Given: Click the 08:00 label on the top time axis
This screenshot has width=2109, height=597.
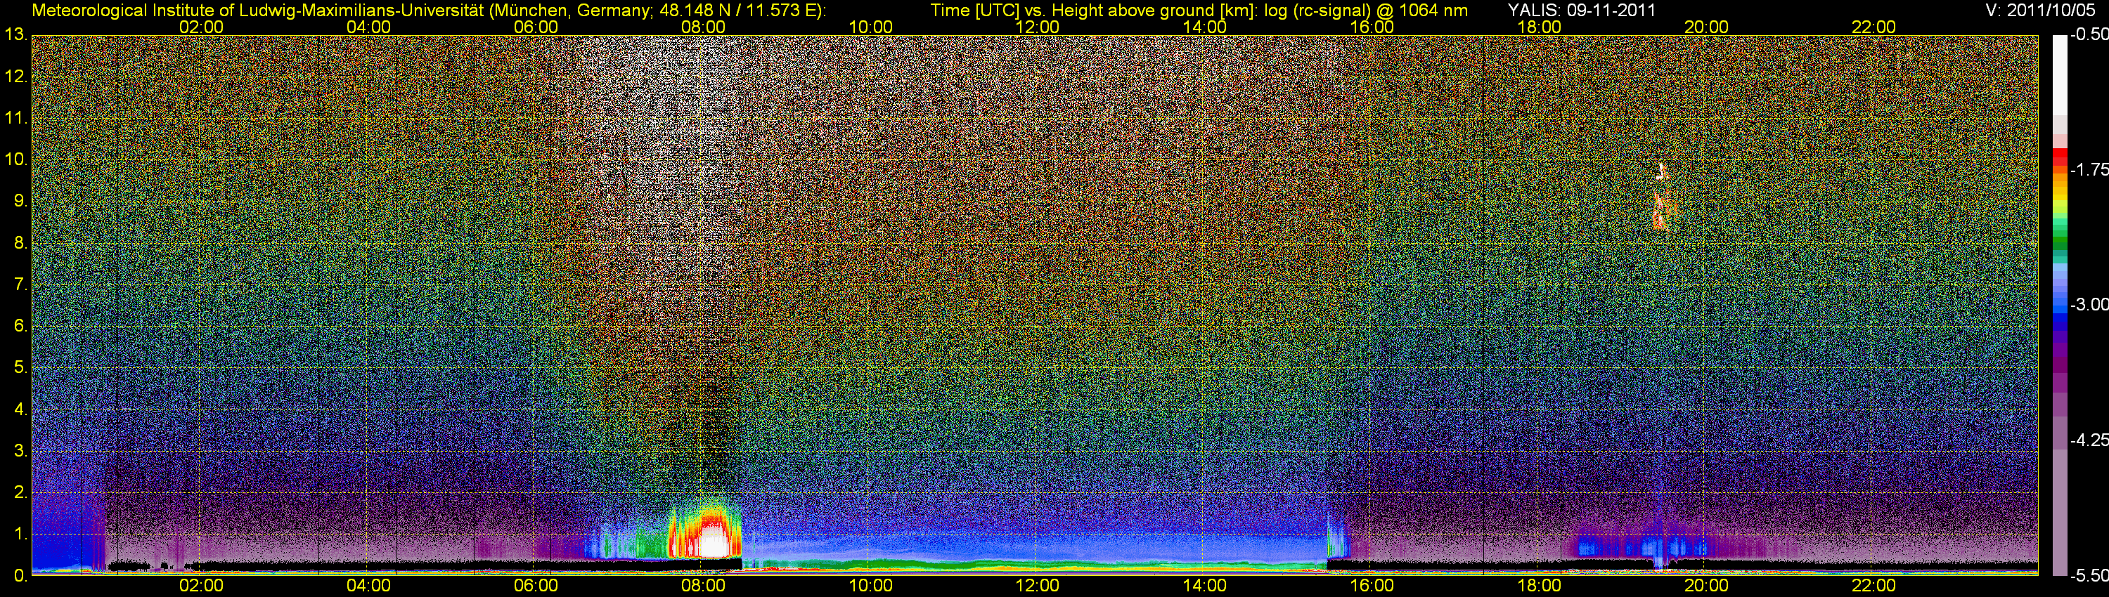Looking at the screenshot, I should pos(703,27).
